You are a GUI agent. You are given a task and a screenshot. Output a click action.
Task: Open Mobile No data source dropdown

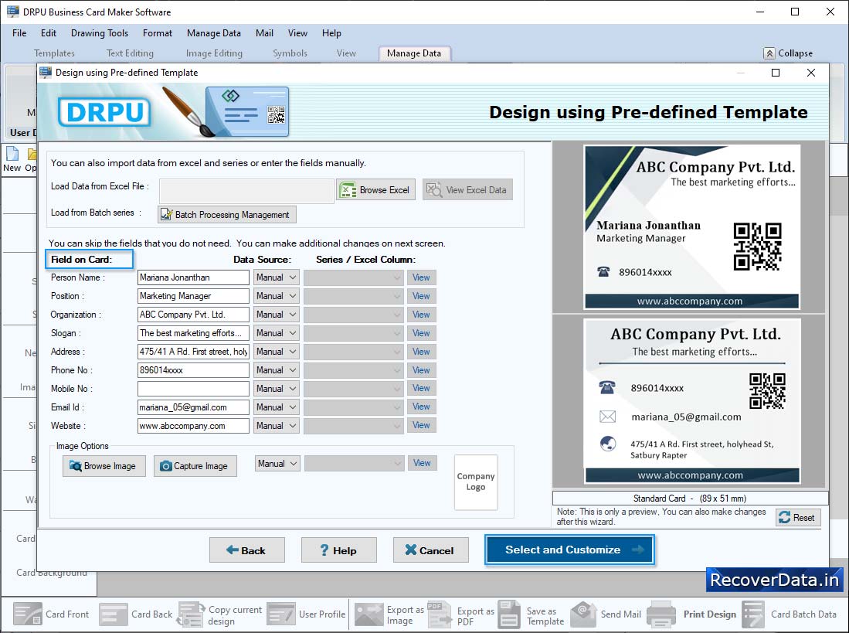click(x=276, y=388)
